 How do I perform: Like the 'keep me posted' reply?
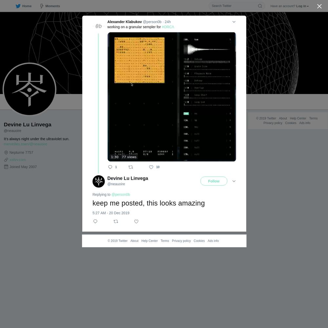[x=136, y=221]
